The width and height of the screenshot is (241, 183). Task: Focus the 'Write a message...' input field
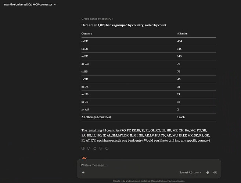pos(149,165)
